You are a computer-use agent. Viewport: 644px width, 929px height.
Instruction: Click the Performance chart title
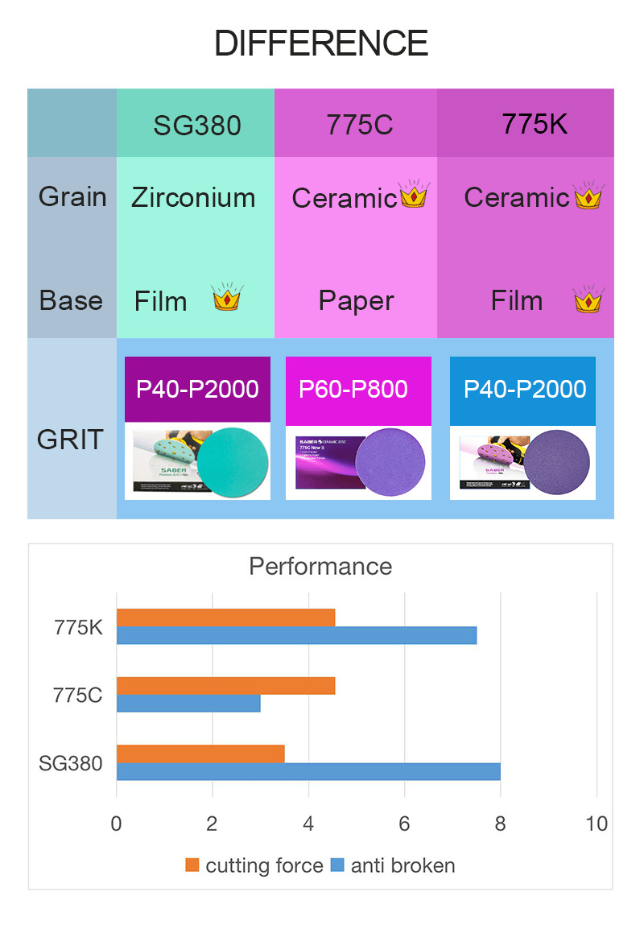click(320, 567)
